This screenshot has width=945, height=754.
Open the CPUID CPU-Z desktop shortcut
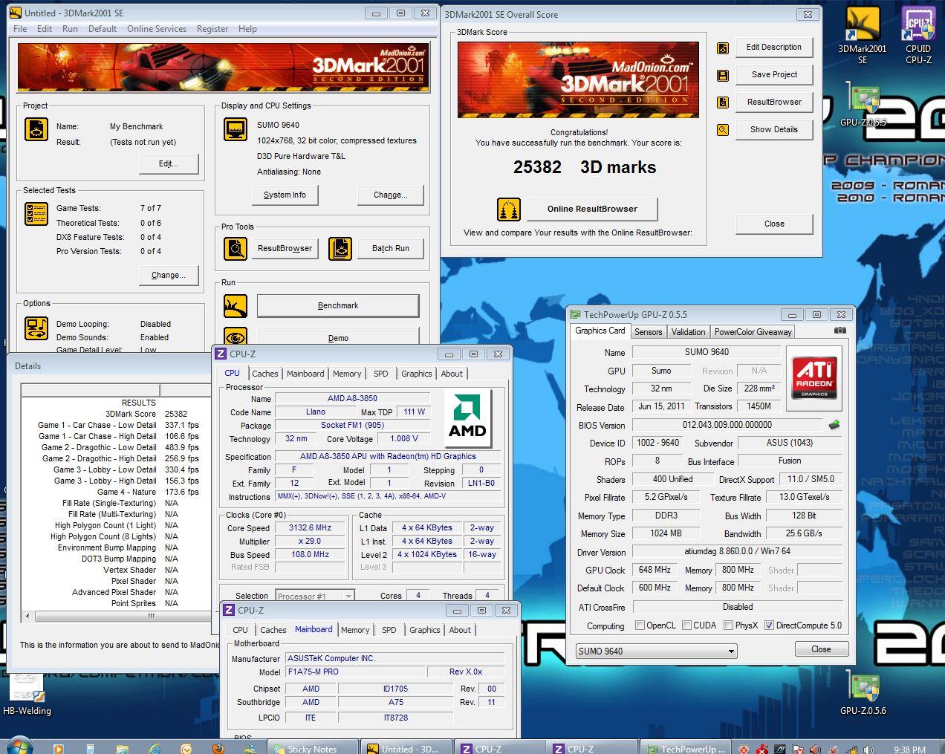click(918, 34)
